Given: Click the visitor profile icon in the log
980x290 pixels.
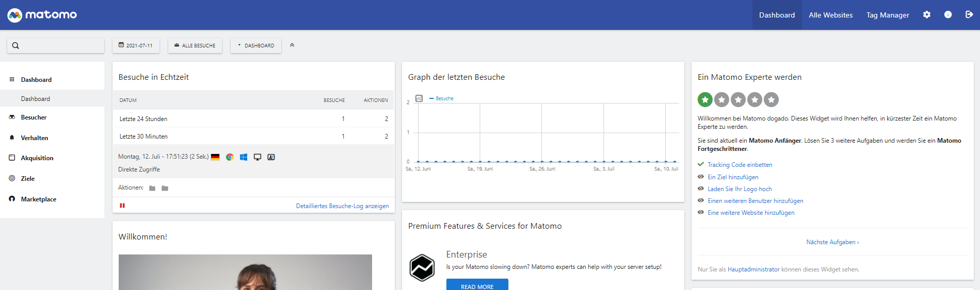Looking at the screenshot, I should point(271,157).
